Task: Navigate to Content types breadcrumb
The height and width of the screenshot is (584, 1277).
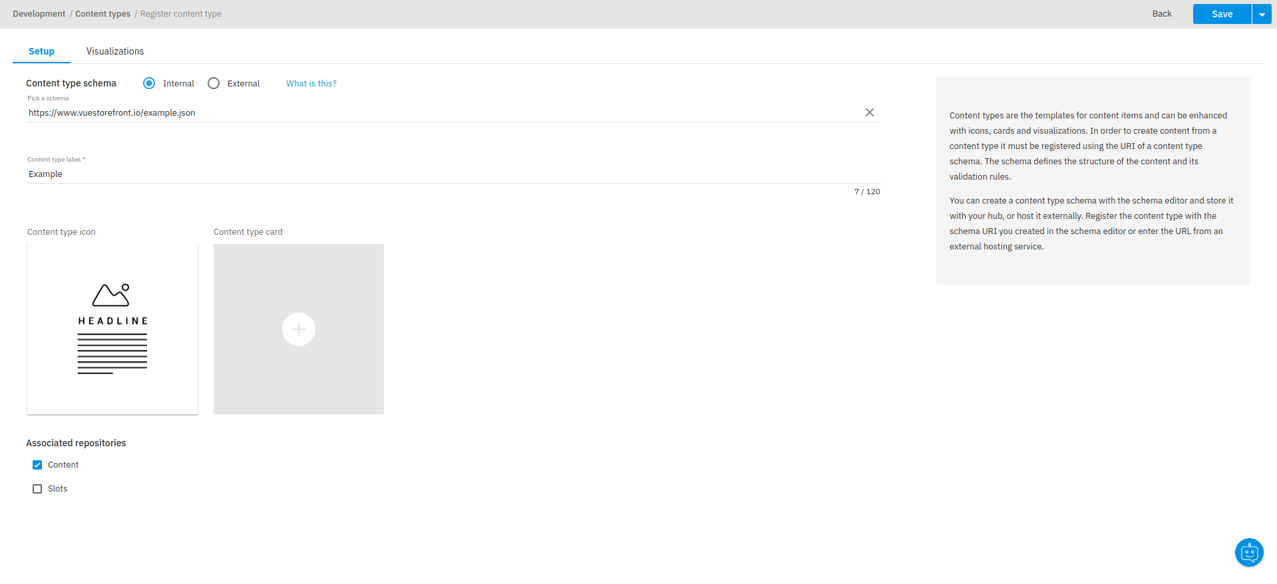Action: coord(102,14)
